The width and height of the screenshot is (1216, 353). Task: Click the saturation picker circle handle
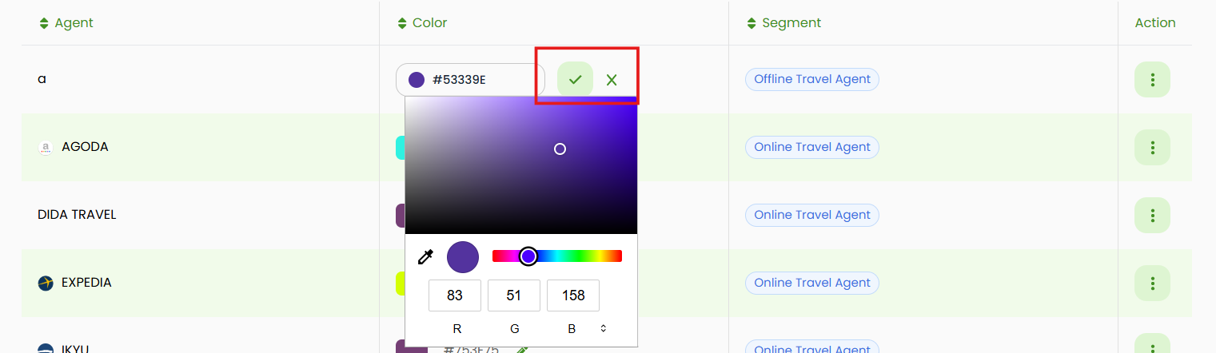pyautogui.click(x=560, y=149)
